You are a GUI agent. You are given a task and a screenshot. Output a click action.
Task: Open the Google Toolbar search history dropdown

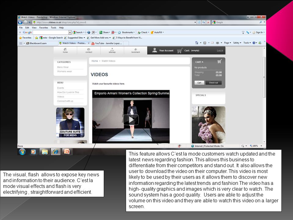pos(70,32)
